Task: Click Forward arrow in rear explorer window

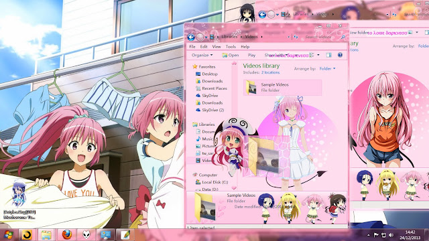Action: pyautogui.click(x=271, y=15)
